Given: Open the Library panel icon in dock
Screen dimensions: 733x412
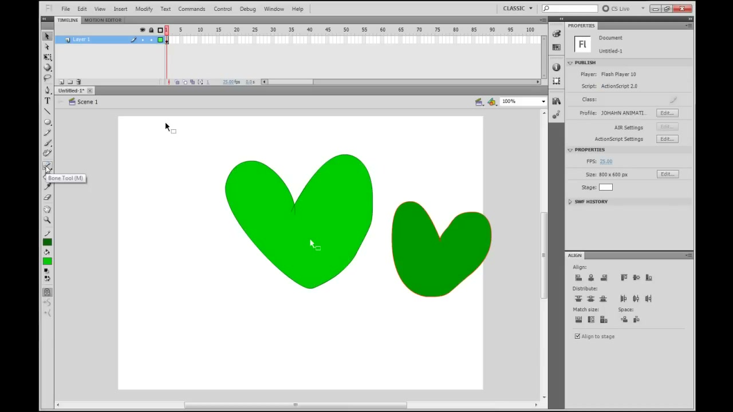Looking at the screenshot, I should pyautogui.click(x=556, y=101).
